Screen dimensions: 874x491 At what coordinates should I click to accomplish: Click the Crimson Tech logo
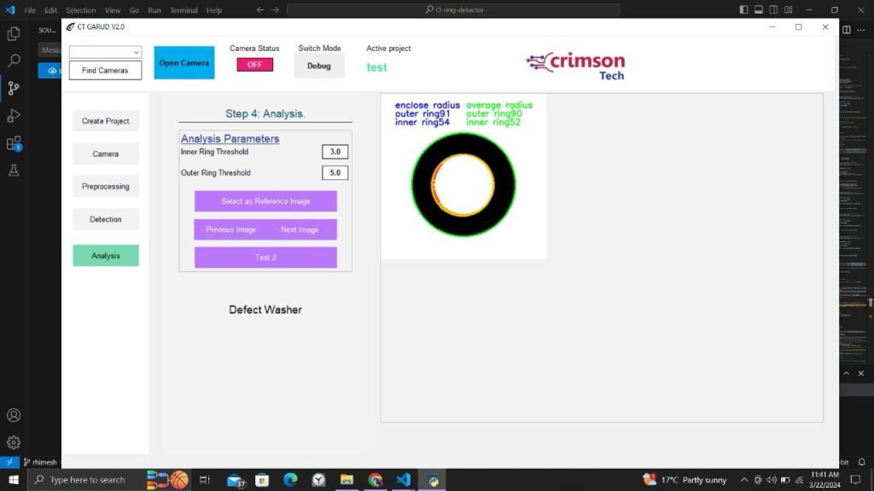click(x=575, y=62)
